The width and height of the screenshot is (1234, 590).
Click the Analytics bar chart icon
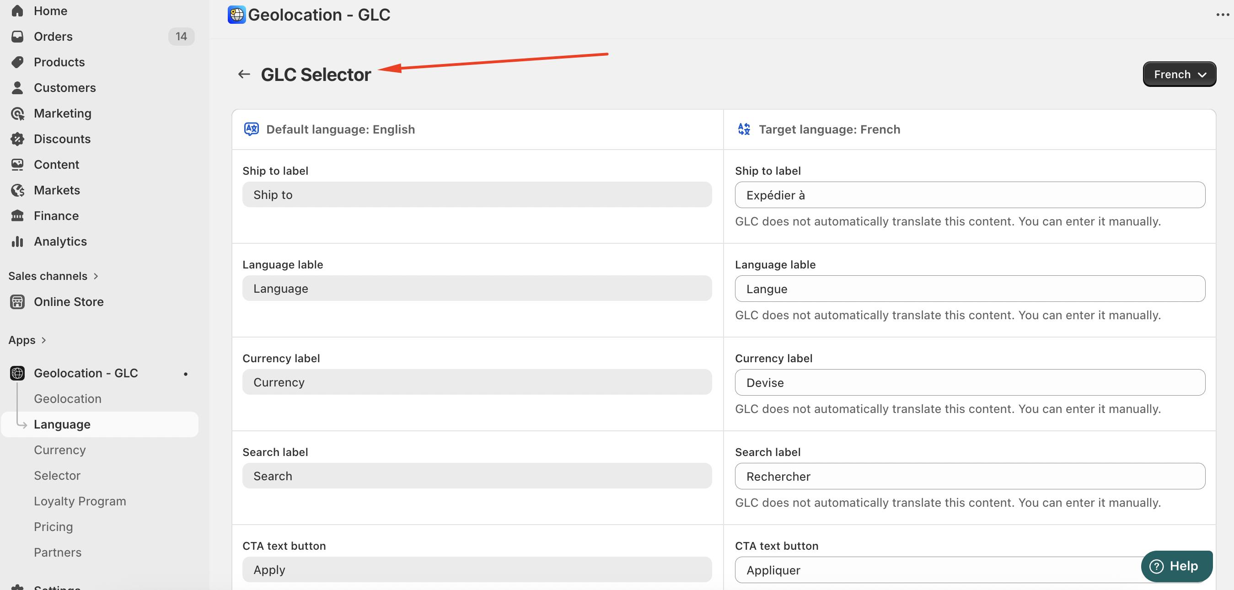(x=17, y=241)
